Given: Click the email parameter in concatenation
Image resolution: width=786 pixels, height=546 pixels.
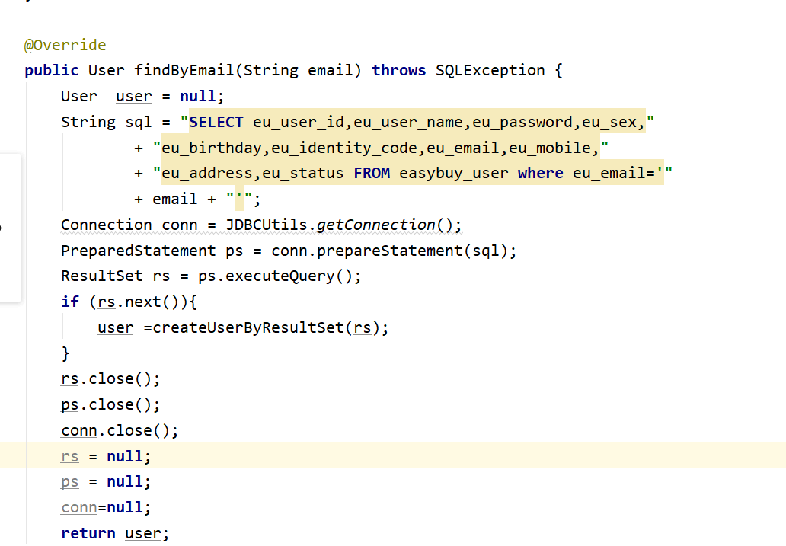Looking at the screenshot, I should (174, 198).
